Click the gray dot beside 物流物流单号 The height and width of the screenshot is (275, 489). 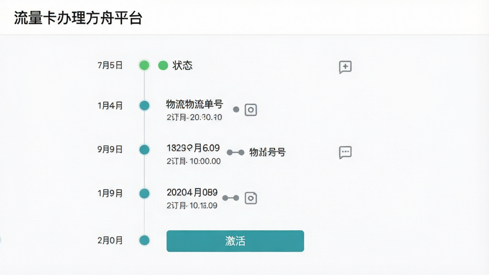point(236,109)
